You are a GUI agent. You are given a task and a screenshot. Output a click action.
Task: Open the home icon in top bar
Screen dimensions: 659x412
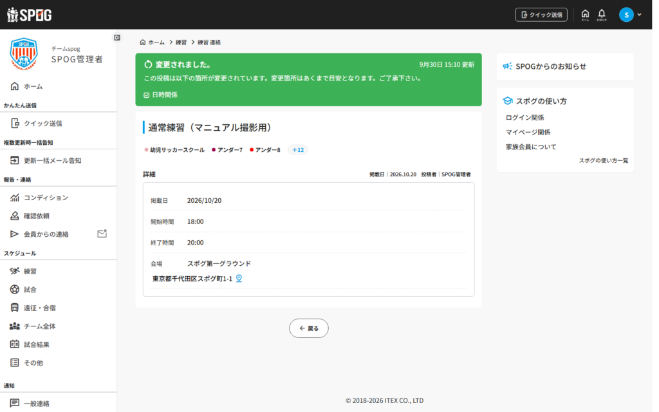pos(585,15)
